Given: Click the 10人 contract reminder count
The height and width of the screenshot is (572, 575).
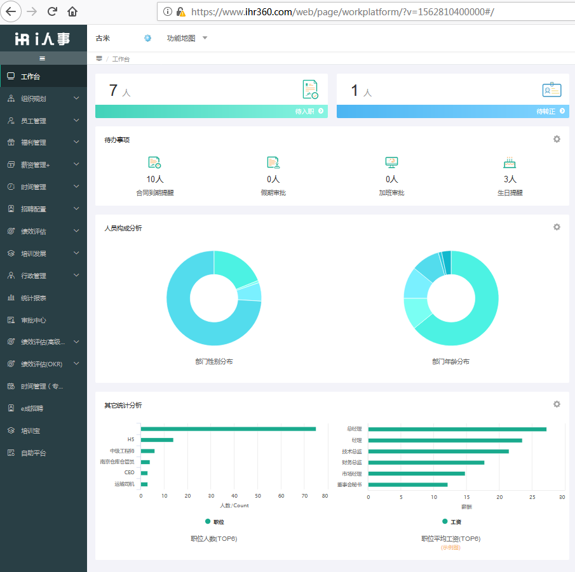Looking at the screenshot, I should [x=155, y=179].
